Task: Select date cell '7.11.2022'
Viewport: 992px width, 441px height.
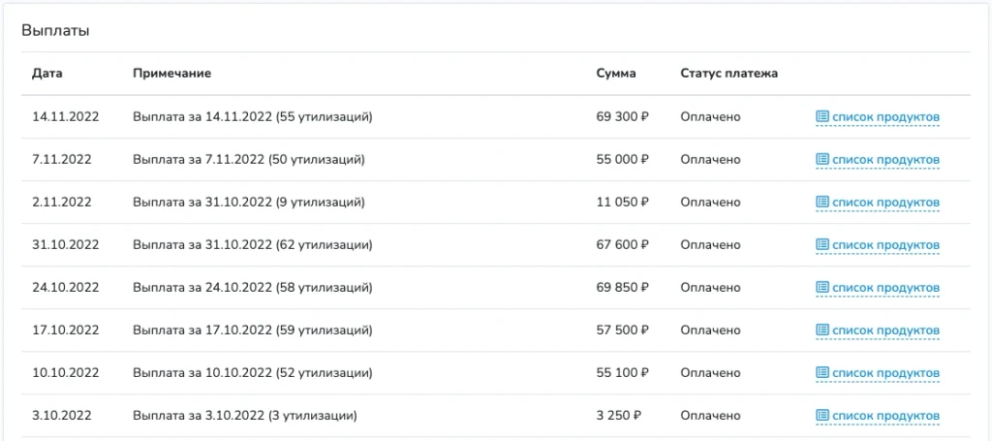Action: pyautogui.click(x=62, y=160)
